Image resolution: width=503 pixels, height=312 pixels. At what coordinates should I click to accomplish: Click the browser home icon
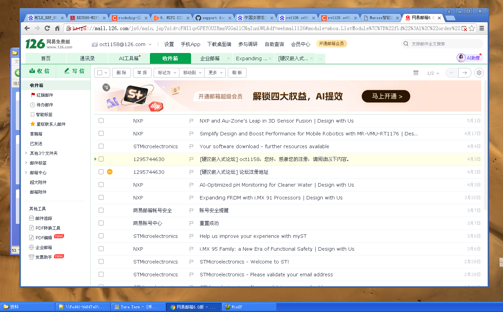pyautogui.click(x=57, y=28)
